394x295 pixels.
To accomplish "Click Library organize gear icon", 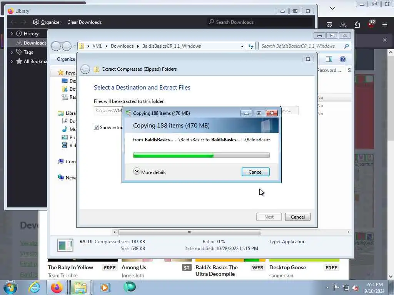I will pos(36,22).
